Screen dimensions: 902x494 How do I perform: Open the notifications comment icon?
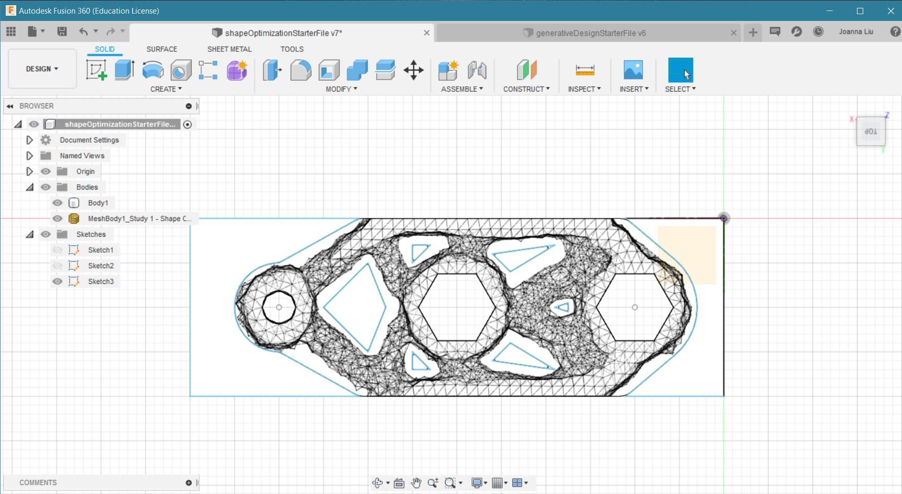[775, 31]
